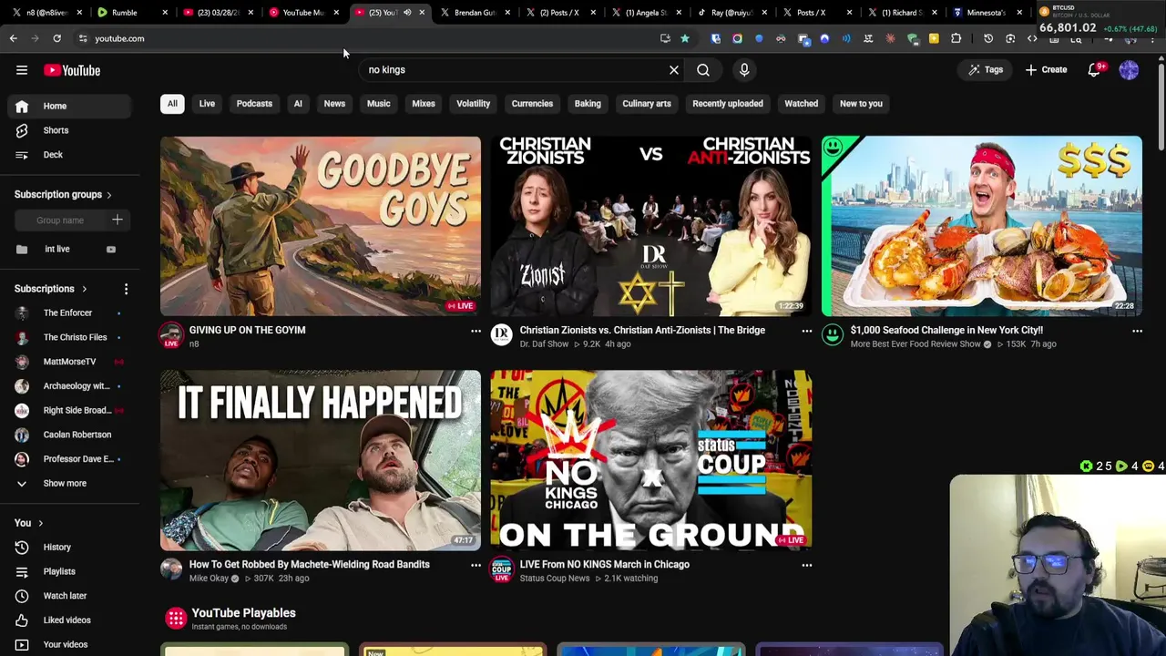Open the YouTube guide hamburger menu

22,70
